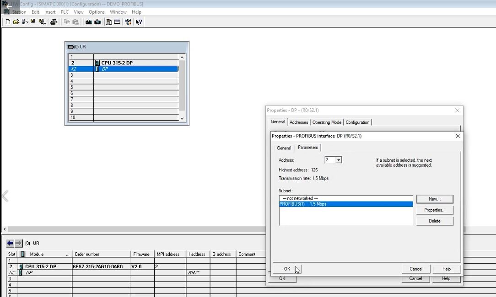This screenshot has height=297, width=496.
Task: Open the Station menu
Action: coord(19,12)
